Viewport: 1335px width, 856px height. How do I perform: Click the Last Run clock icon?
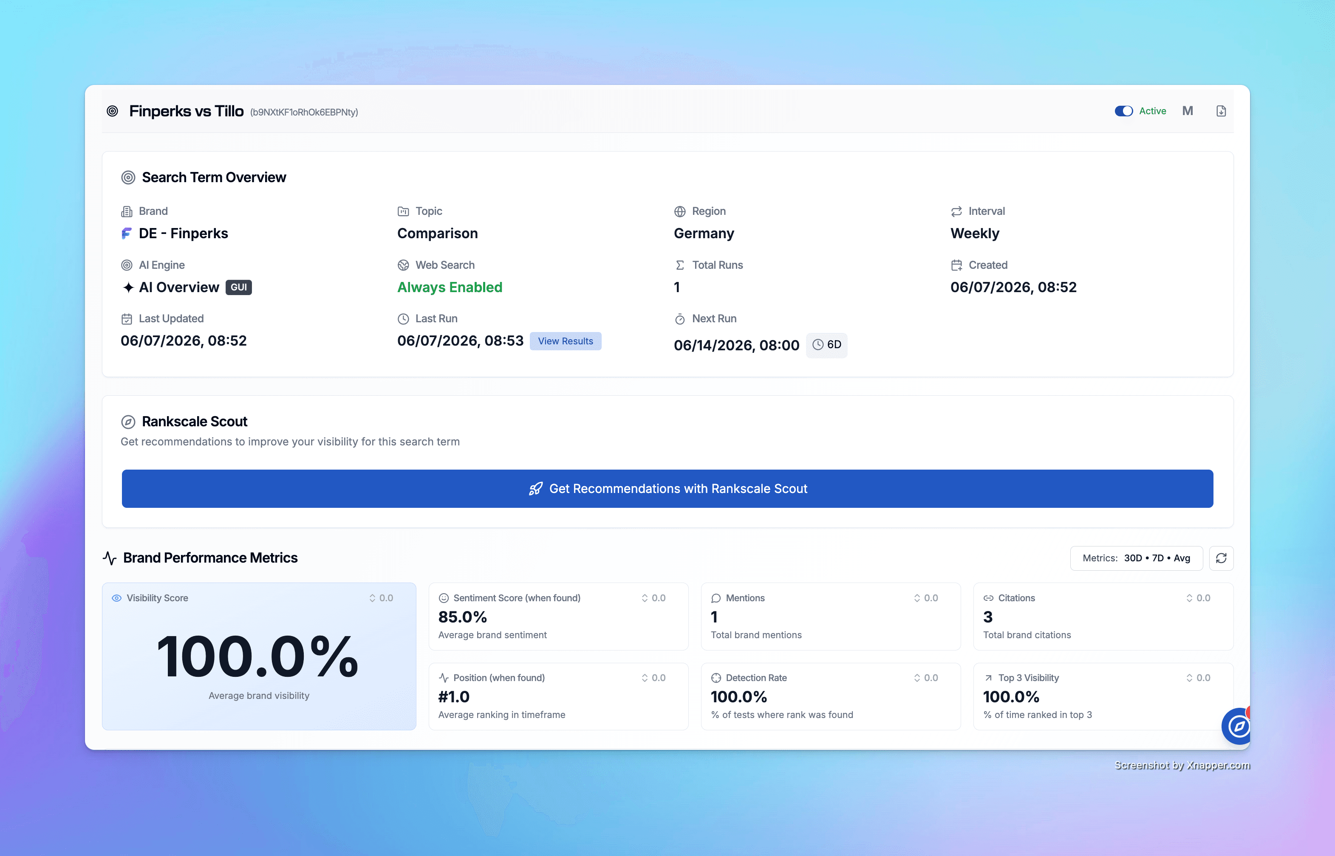403,318
